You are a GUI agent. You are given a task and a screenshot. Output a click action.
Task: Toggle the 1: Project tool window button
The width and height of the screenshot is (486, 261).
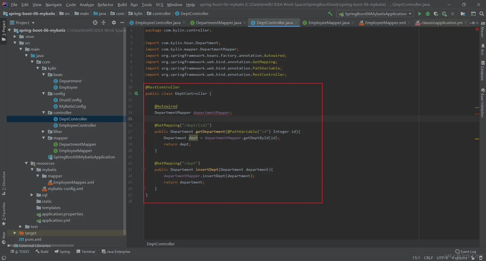pos(4,31)
